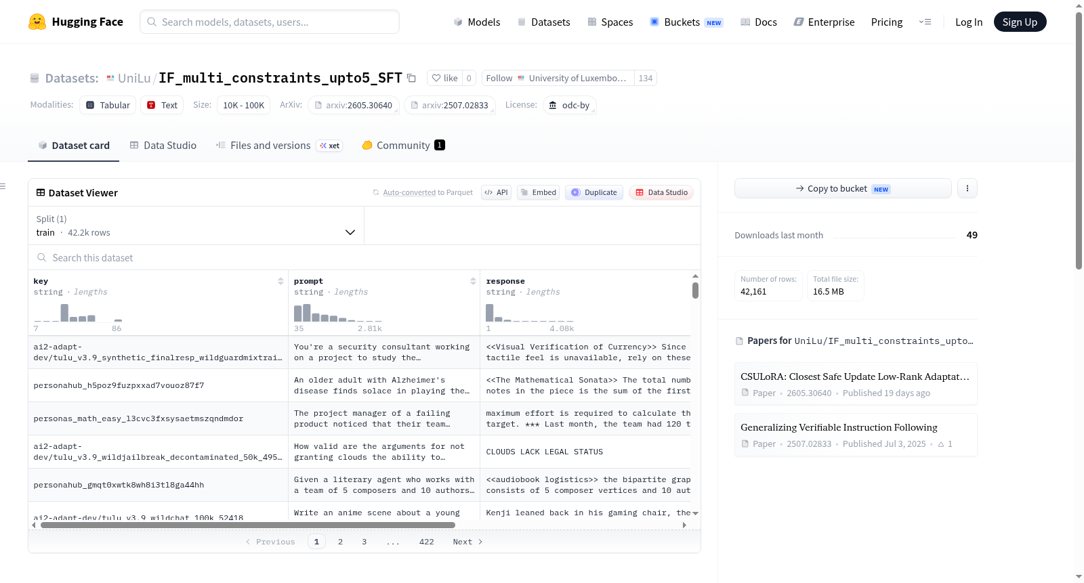Expand the more navigation menu icon

coord(925,22)
